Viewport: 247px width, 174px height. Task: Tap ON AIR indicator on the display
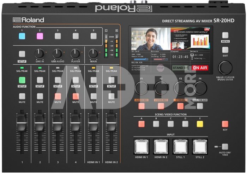click(200, 68)
